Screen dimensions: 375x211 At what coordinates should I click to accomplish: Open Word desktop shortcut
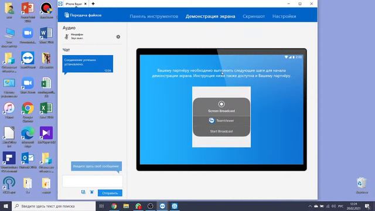point(46,35)
